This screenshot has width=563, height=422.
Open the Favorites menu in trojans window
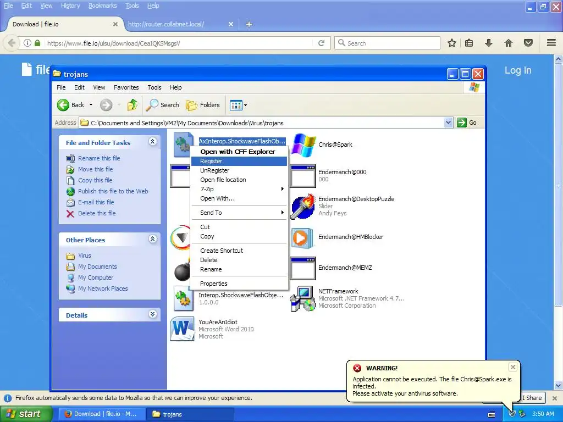[x=126, y=87]
